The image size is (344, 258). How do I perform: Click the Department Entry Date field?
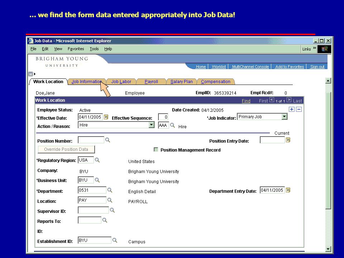click(x=272, y=190)
